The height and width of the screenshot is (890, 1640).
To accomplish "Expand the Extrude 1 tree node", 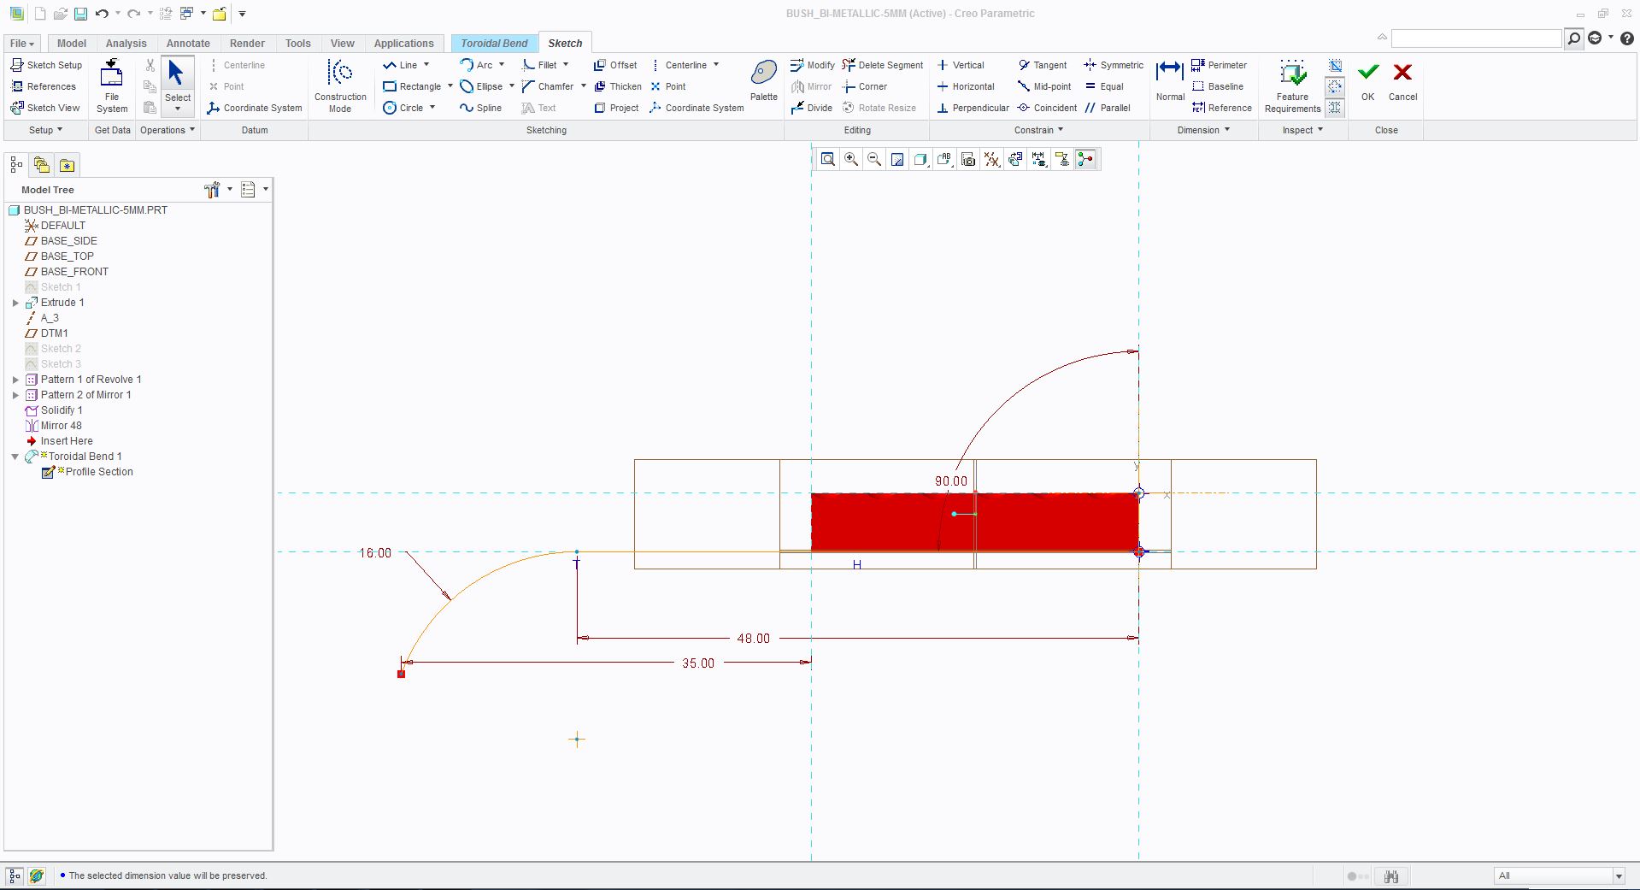I will (15, 303).
